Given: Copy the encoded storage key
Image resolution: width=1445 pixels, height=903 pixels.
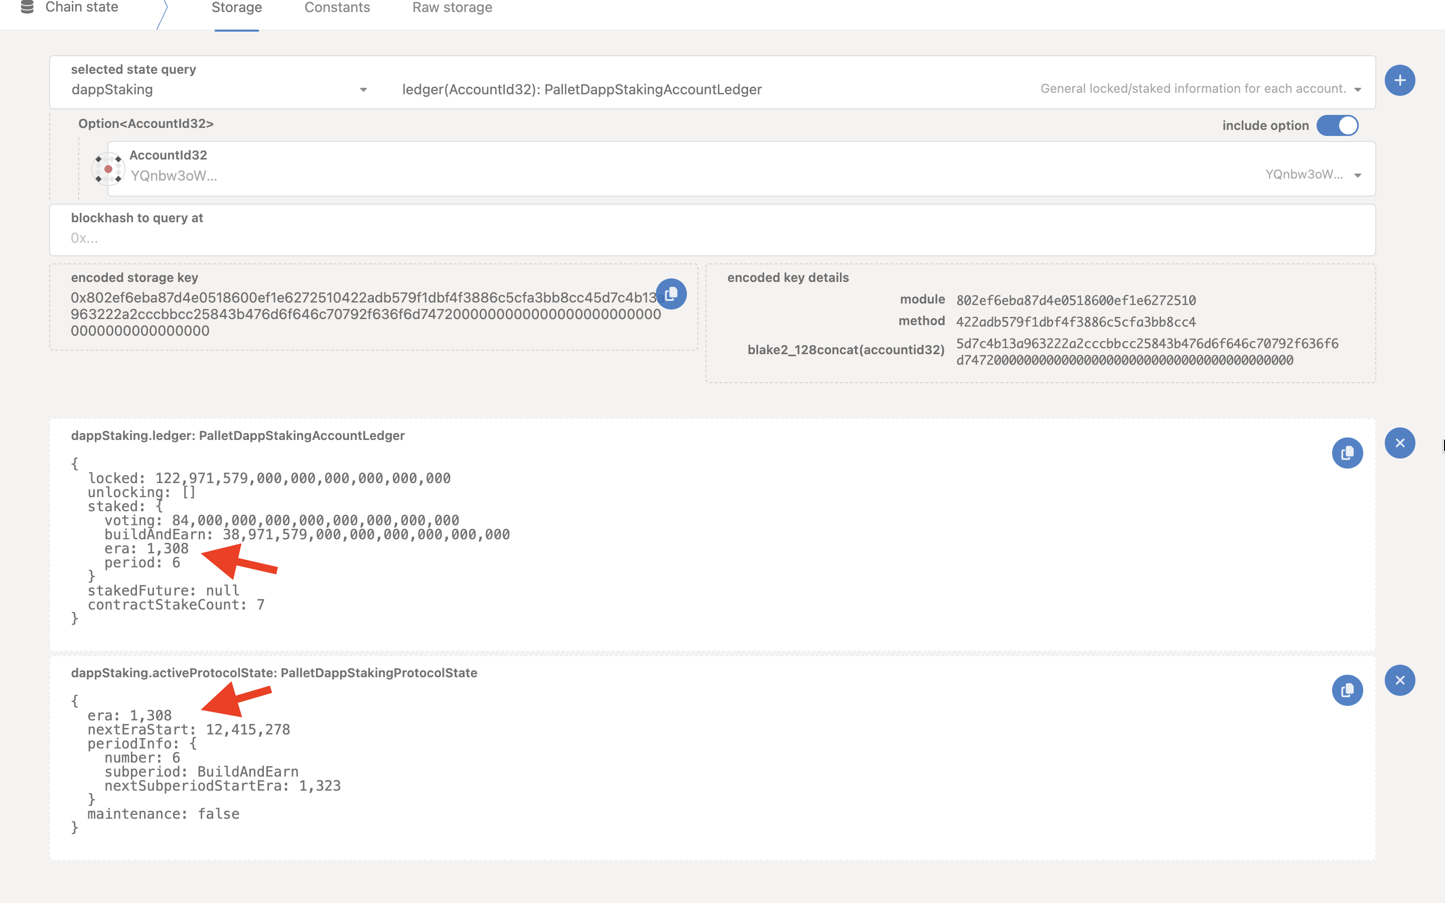Looking at the screenshot, I should coord(671,294).
